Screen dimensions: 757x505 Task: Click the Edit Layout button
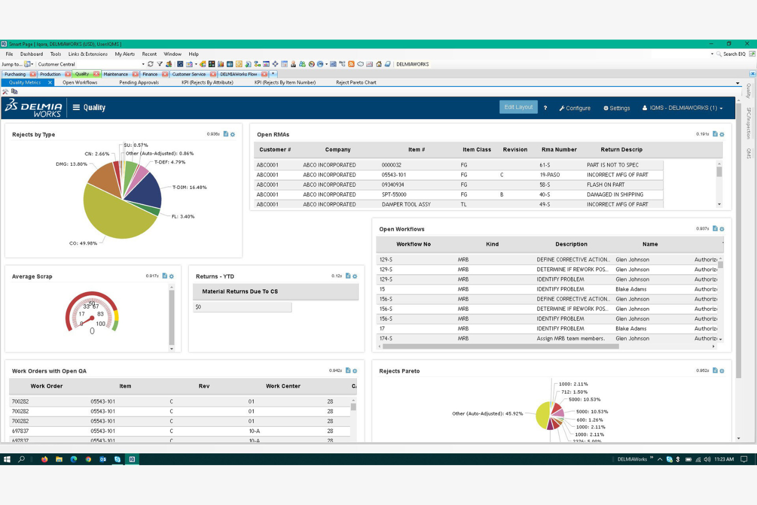[518, 107]
